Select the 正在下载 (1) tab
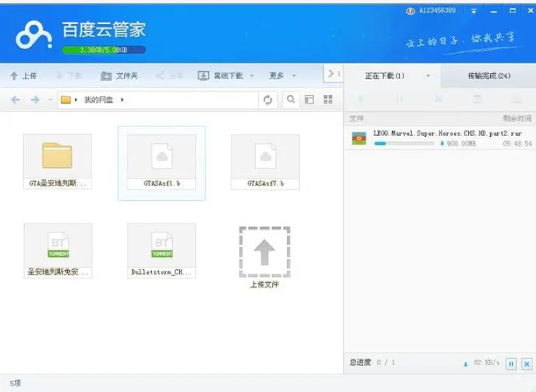This screenshot has height=392, width=536. 385,75
